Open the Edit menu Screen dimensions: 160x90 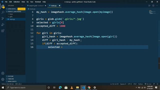click(10, 2)
